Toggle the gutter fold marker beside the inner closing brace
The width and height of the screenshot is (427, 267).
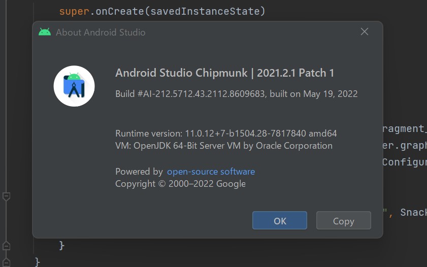[6, 246]
